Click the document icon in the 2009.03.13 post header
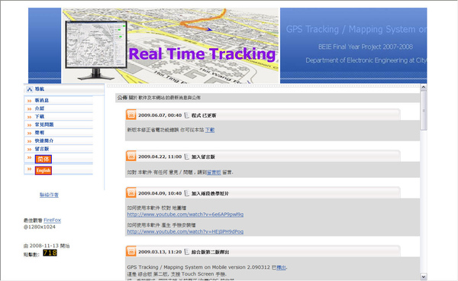Image resolution: width=458 pixels, height=281 pixels. coord(187,252)
